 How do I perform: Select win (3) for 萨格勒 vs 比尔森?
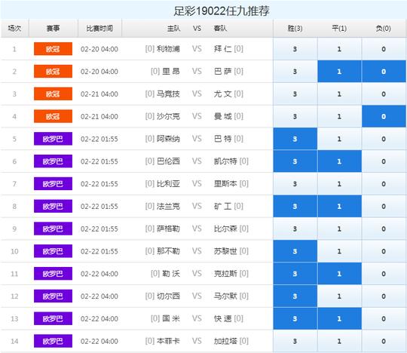(295, 229)
